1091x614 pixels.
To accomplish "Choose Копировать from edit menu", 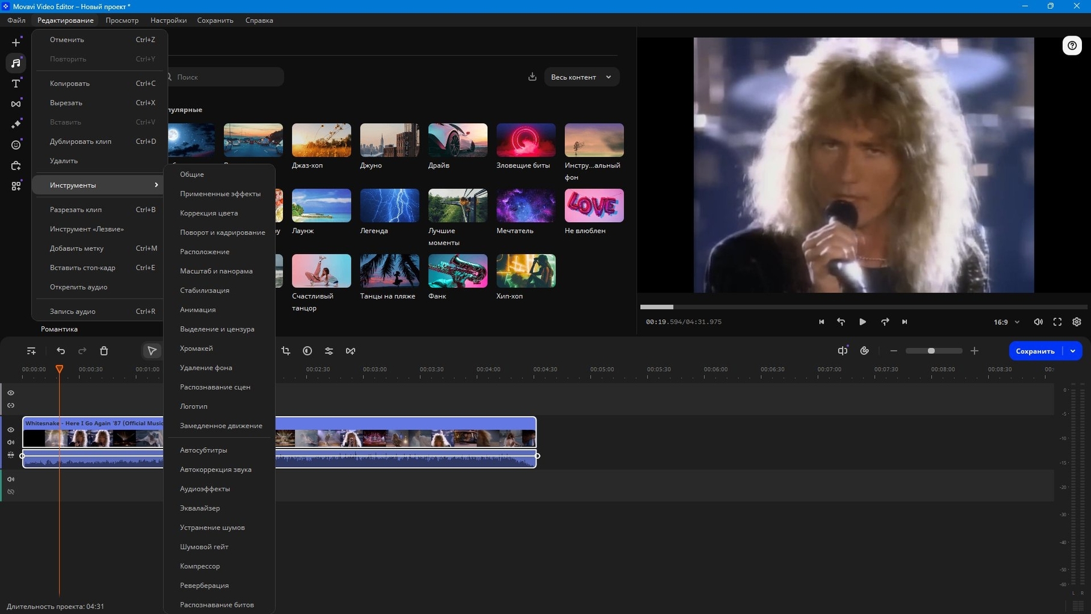I will (99, 84).
